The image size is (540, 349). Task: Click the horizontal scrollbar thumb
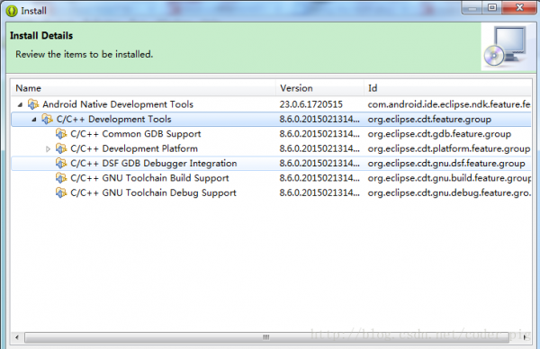click(266, 337)
